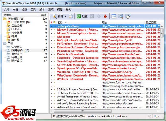166x121 pixels.
Task: Select the 搜索结果 folder
Action: pyautogui.click(x=17, y=33)
